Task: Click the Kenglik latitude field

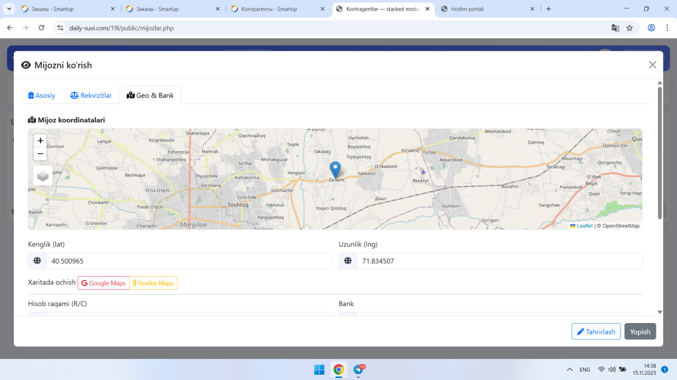Action: point(188,261)
